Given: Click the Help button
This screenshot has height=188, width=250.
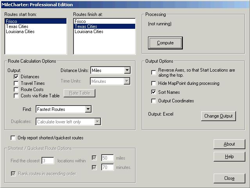Looking at the screenshot, I should [x=229, y=156].
